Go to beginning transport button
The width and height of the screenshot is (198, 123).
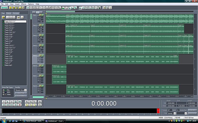[4, 105]
